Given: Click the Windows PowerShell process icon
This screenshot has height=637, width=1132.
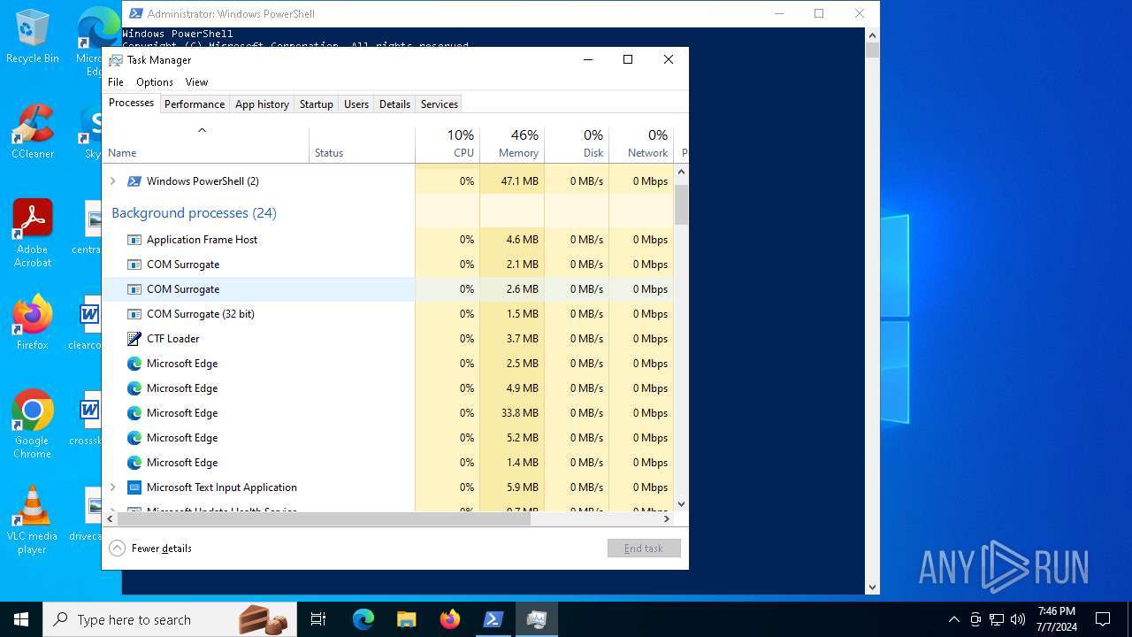Looking at the screenshot, I should coord(134,181).
